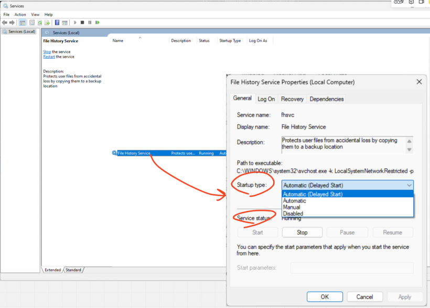The width and height of the screenshot is (430, 308).
Task: Click the Back arrow in the toolbar
Action: 5,23
